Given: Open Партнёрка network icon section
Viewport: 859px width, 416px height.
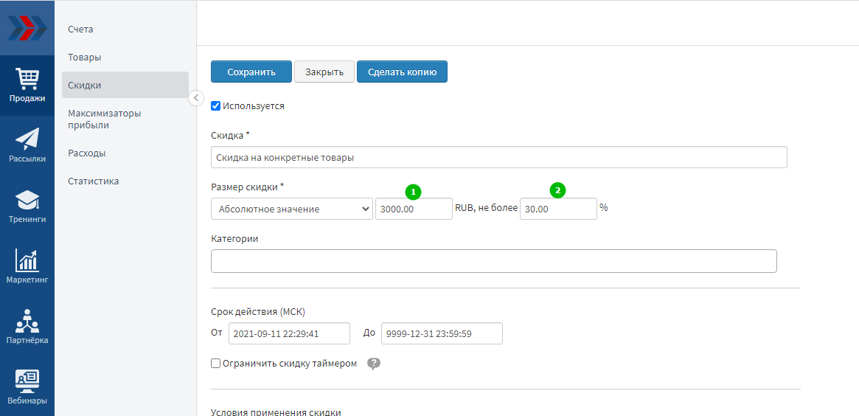Looking at the screenshot, I should [x=27, y=327].
